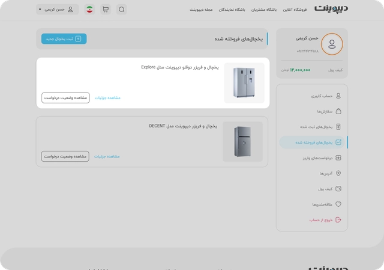
Task: Open the shopping cart icon
Action: 106,10
